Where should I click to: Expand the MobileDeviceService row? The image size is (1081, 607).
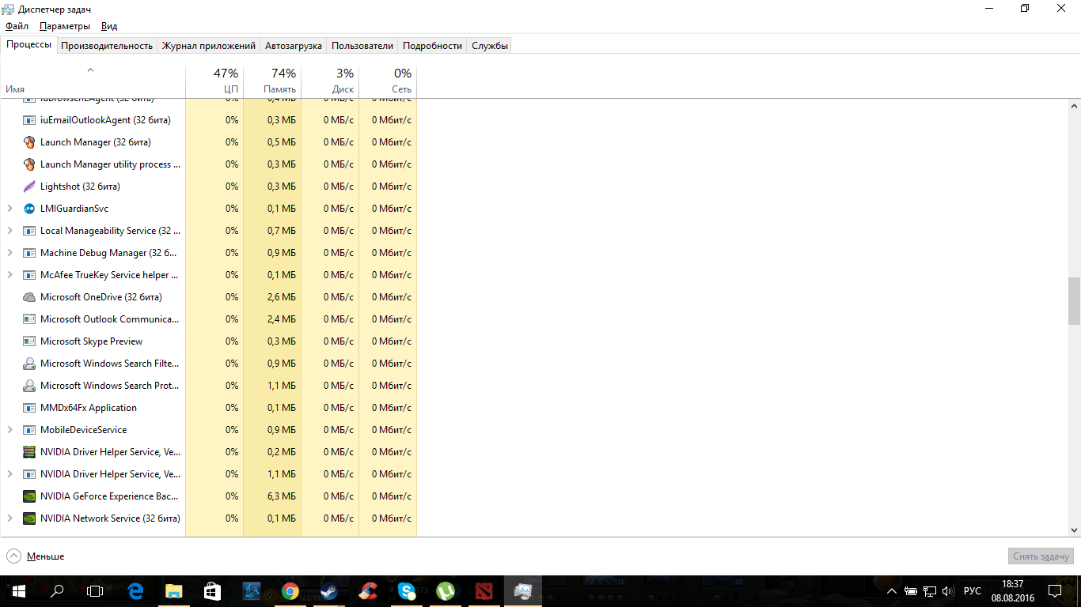[9, 430]
